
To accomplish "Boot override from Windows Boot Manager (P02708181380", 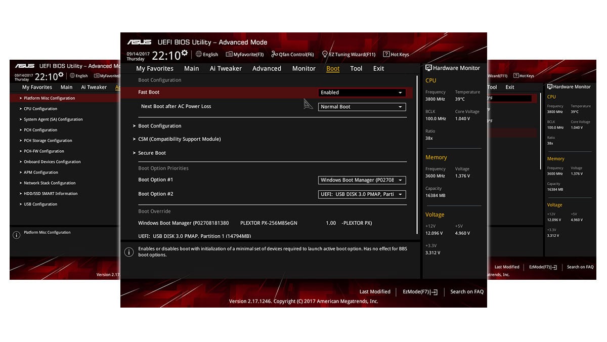I will click(x=255, y=223).
